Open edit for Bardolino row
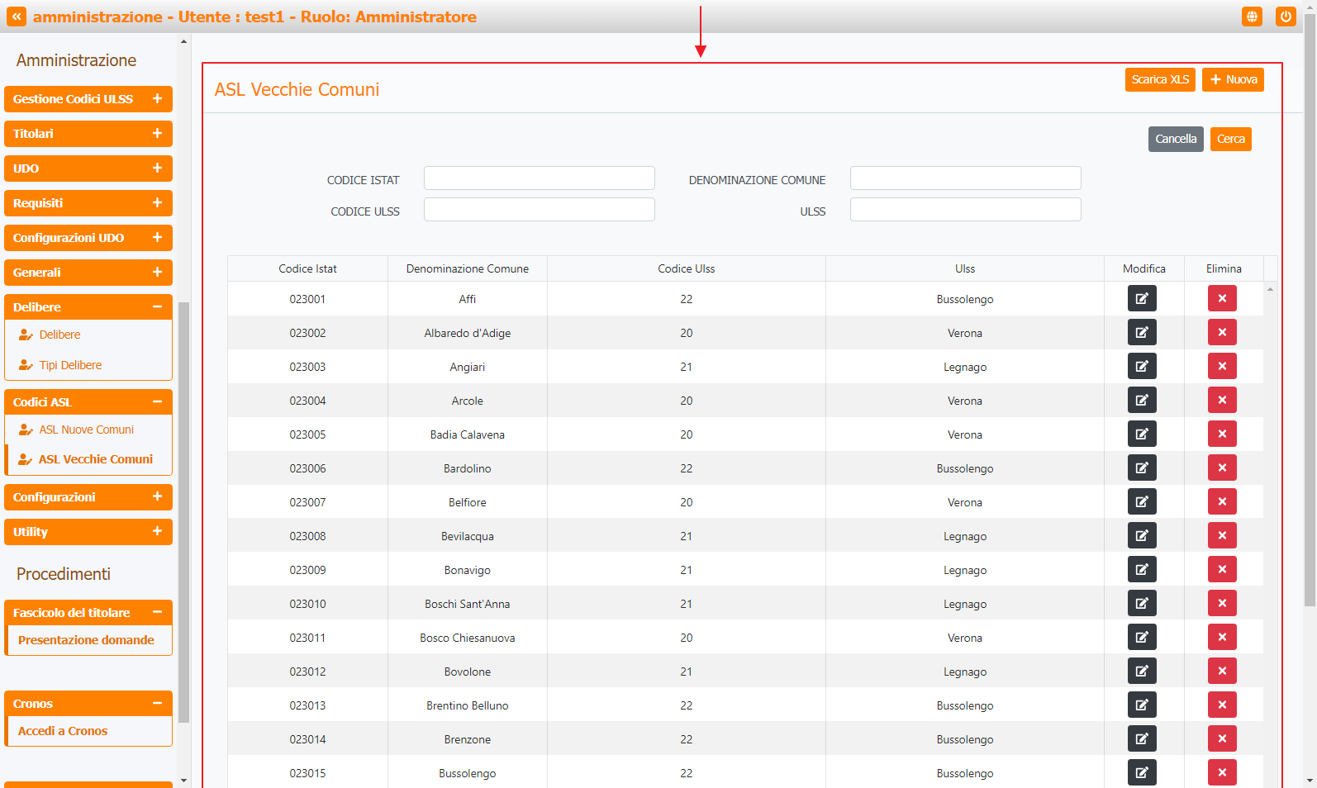The image size is (1317, 788). click(1142, 468)
